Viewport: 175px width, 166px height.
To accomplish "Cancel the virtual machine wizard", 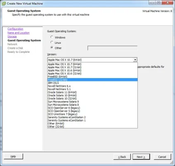I will (x=162, y=157).
